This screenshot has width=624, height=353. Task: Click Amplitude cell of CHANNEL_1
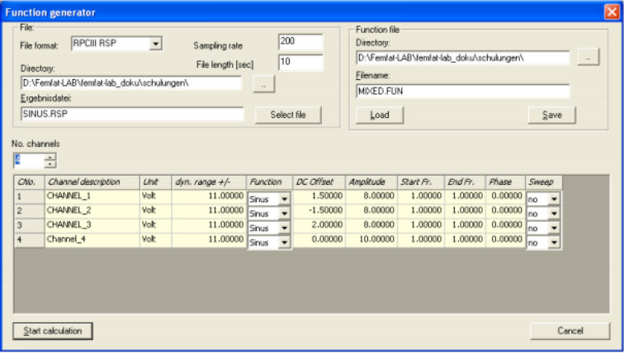tap(371, 196)
